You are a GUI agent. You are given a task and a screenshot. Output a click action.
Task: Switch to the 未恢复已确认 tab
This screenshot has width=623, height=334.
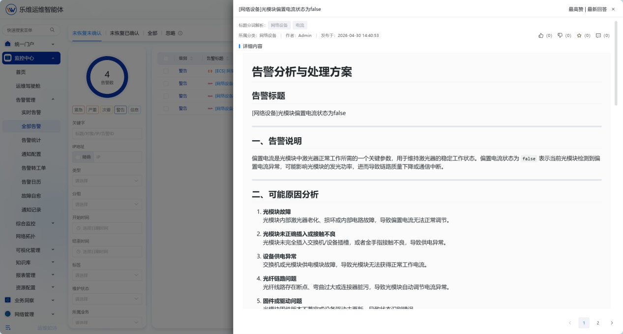click(124, 33)
